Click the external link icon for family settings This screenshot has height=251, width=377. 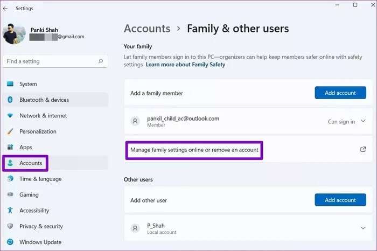(x=363, y=149)
